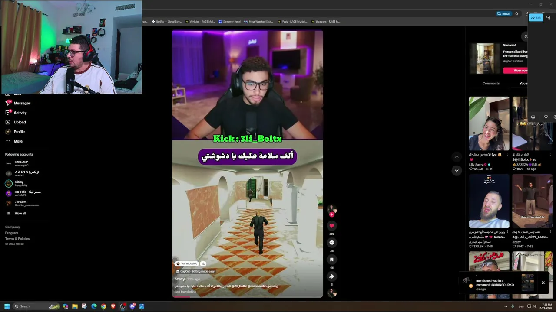Viewport: 556px width, 312px height.
Task: Open the Program footer link
Action: pyautogui.click(x=12, y=233)
